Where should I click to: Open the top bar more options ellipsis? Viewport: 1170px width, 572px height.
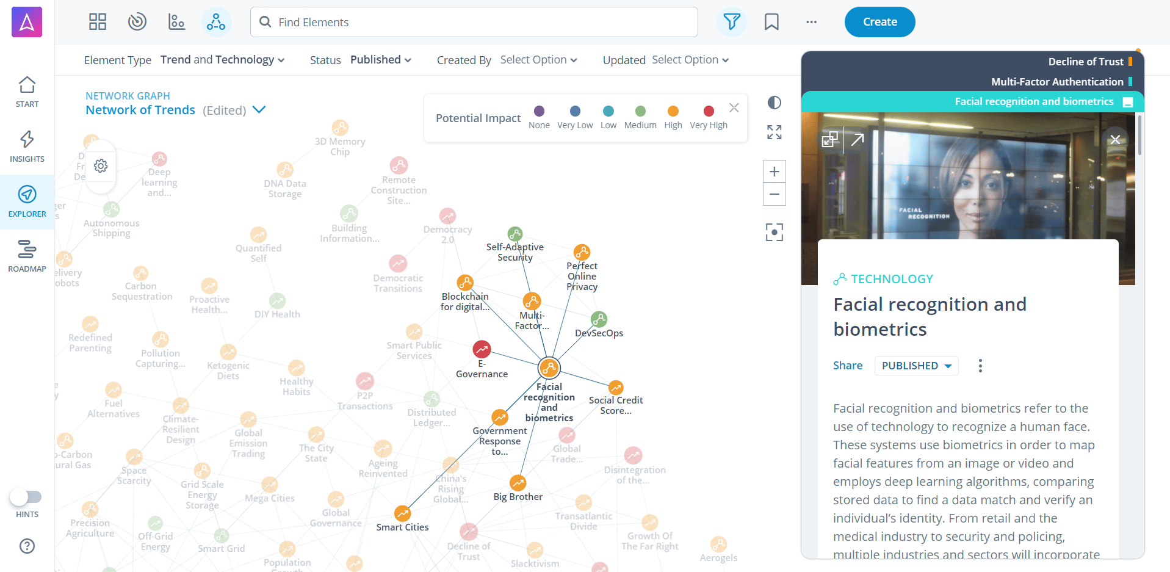(811, 22)
